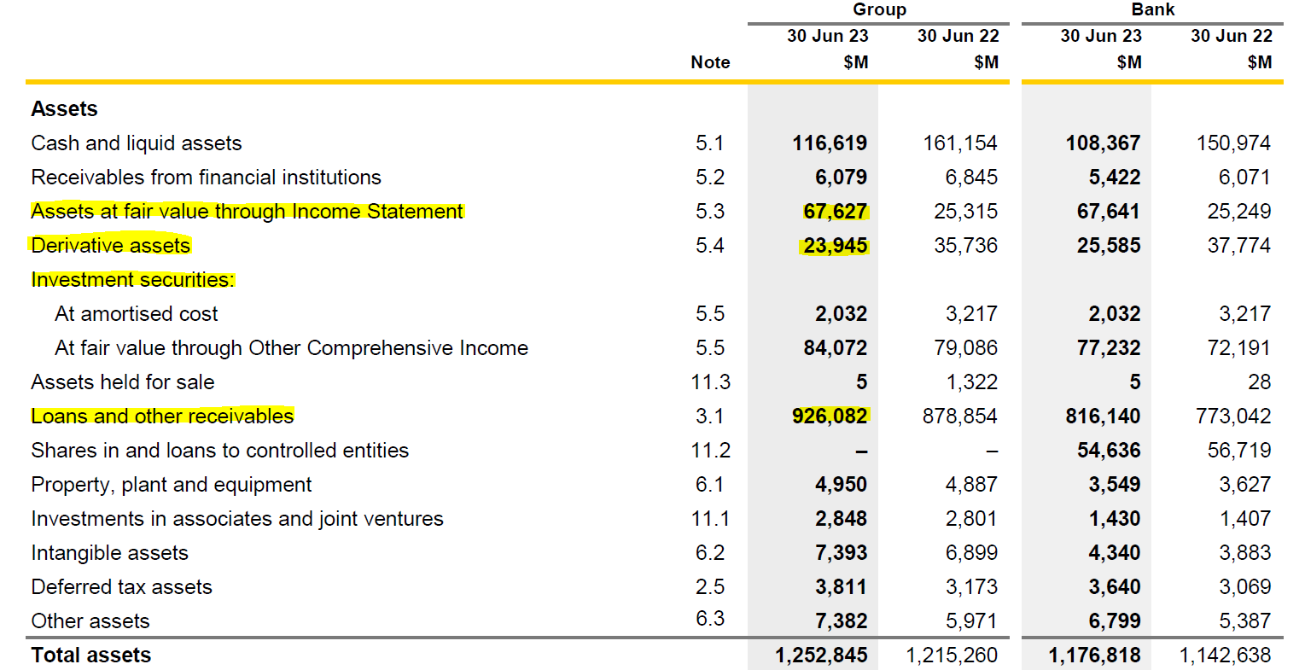
Task: Click the "Bank" column heading
Action: pyautogui.click(x=1152, y=10)
